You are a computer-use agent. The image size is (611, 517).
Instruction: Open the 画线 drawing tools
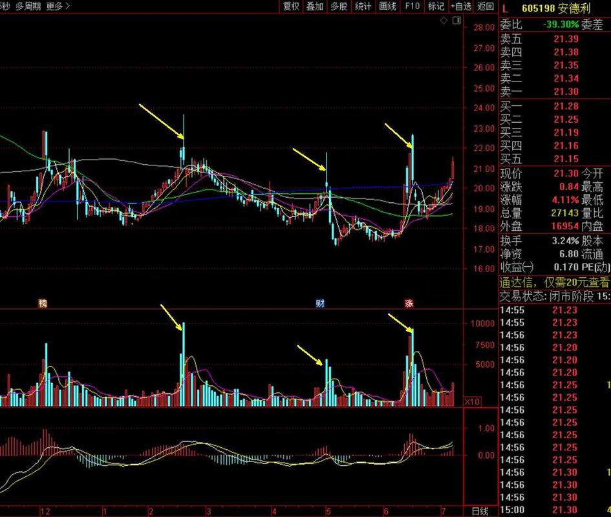point(387,6)
